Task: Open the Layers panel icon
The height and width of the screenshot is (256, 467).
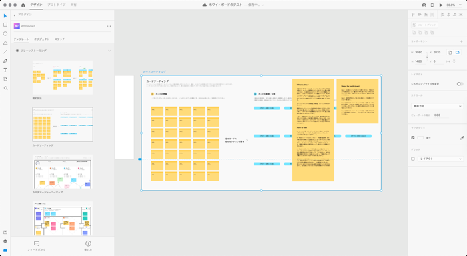Action: point(5,241)
